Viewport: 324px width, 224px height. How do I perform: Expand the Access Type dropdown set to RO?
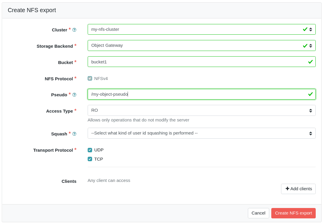(x=201, y=110)
